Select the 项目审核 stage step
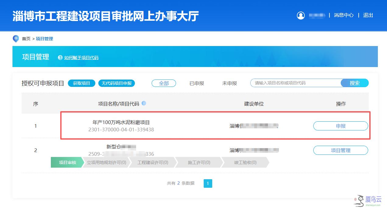The image size is (387, 210). coord(67,162)
